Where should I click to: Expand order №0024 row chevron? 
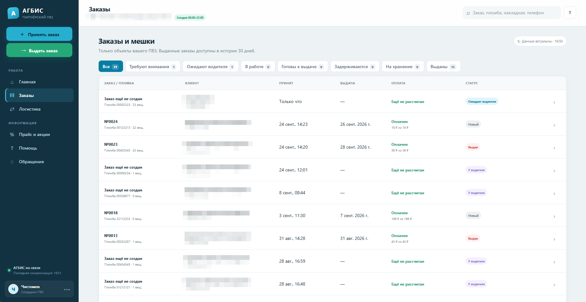(554, 125)
